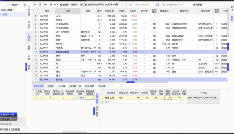This screenshot has width=234, height=134.
Task: Click the green check mark in HRB400钢筋 row
Action: coord(144,28)
